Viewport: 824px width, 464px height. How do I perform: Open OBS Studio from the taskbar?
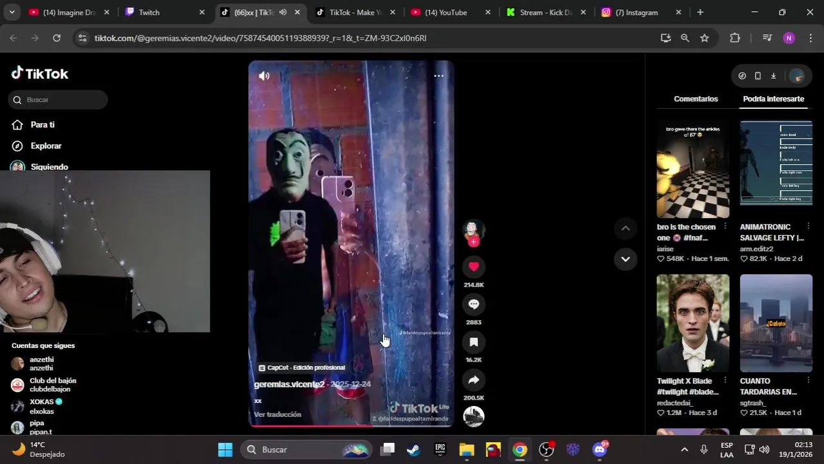[x=546, y=450]
